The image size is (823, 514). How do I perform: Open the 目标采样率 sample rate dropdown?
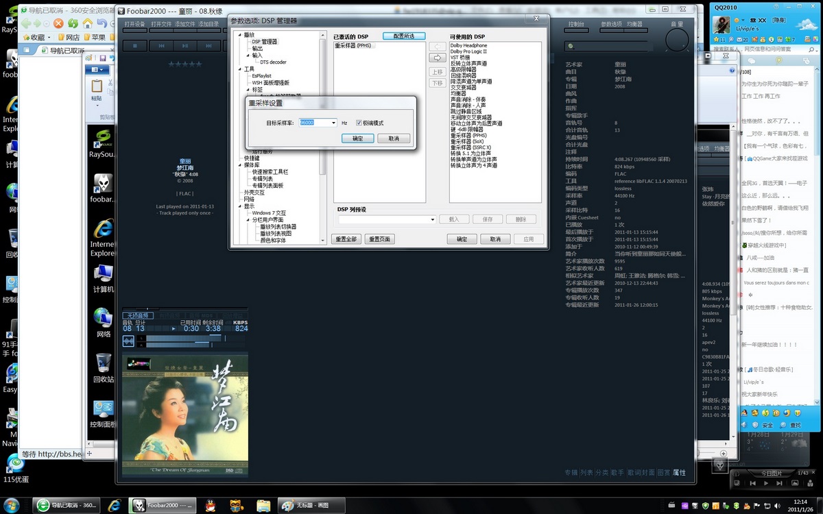(x=333, y=123)
